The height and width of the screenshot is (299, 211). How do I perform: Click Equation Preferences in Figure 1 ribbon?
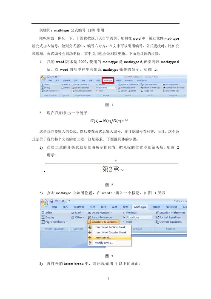tap(128, 84)
